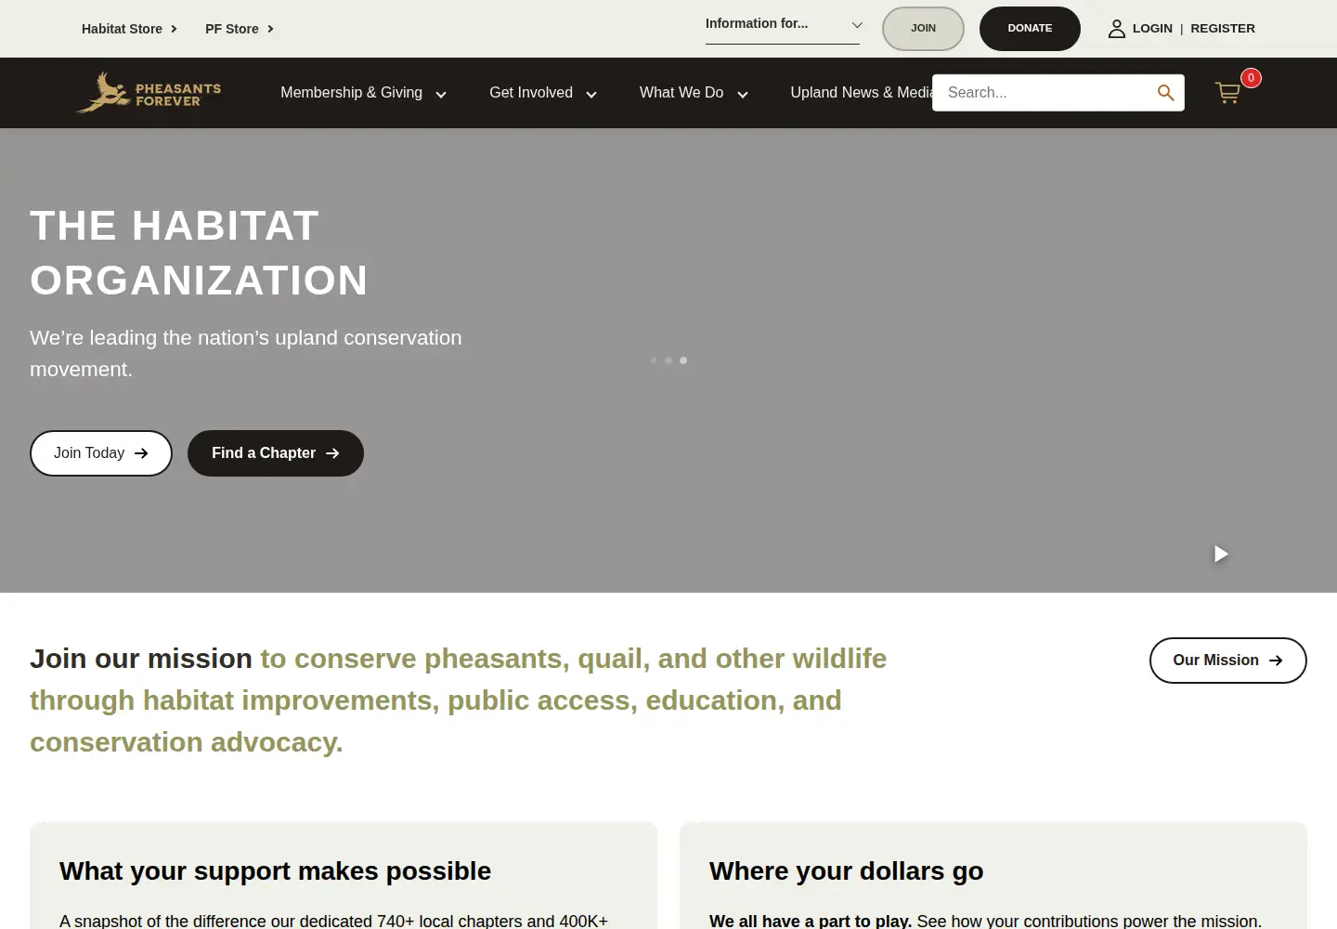Click the Find a Chapter button
This screenshot has width=1337, height=929.
point(276,453)
